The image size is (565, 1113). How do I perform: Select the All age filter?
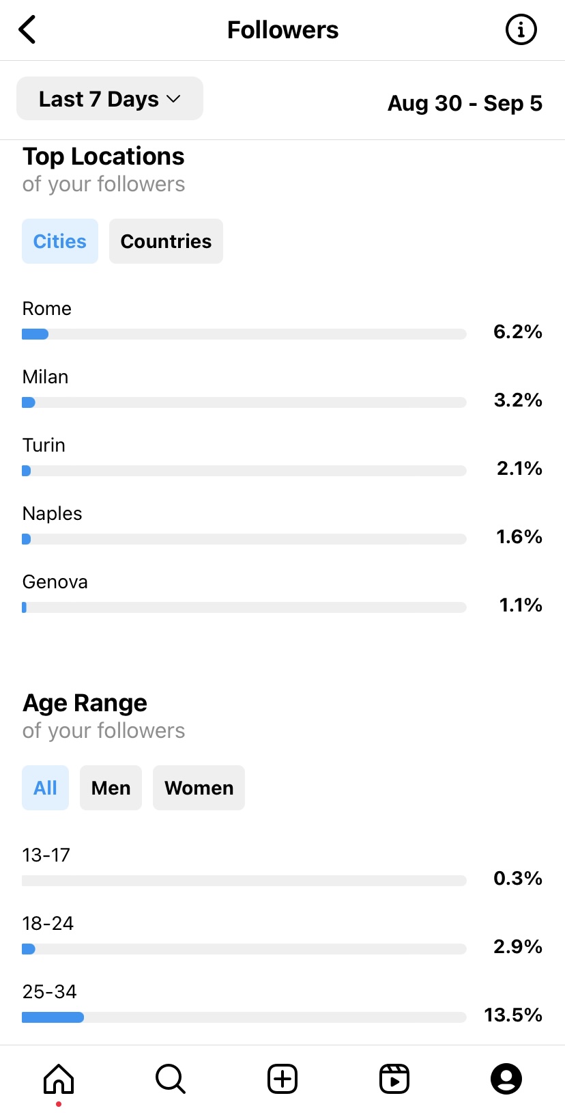(x=45, y=788)
